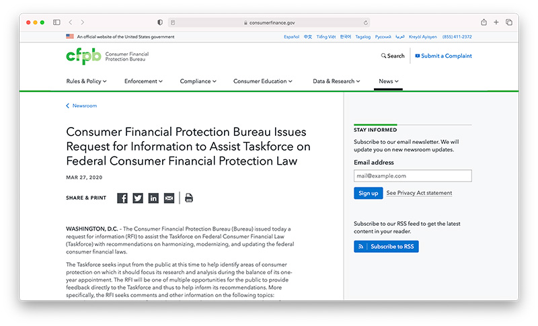Open See Privacy Act statement link
Image resolution: width=538 pixels, height=326 pixels.
point(419,193)
